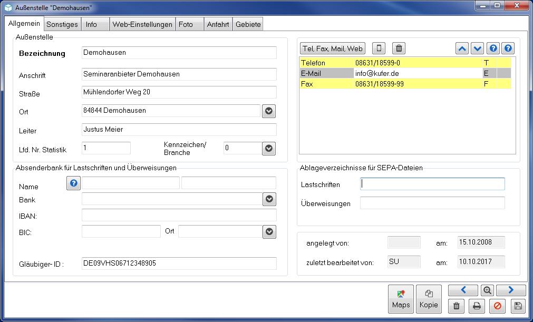Screen dimensions: 533x322
Task: Open Maps for this Außenstelle
Action: point(401,299)
